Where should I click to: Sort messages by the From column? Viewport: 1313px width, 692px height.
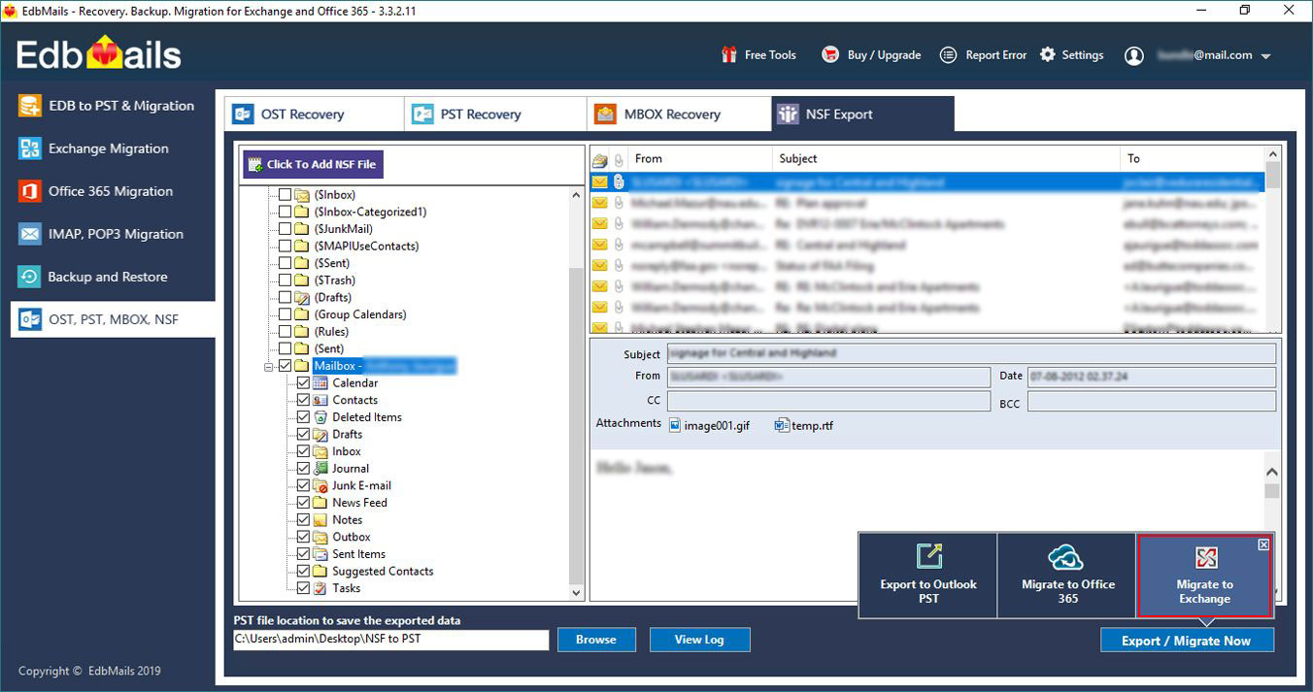coord(700,158)
